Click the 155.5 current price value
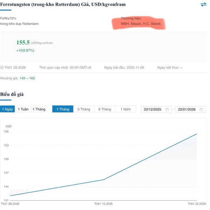Screen dimensions: 210x210 tap(23, 42)
